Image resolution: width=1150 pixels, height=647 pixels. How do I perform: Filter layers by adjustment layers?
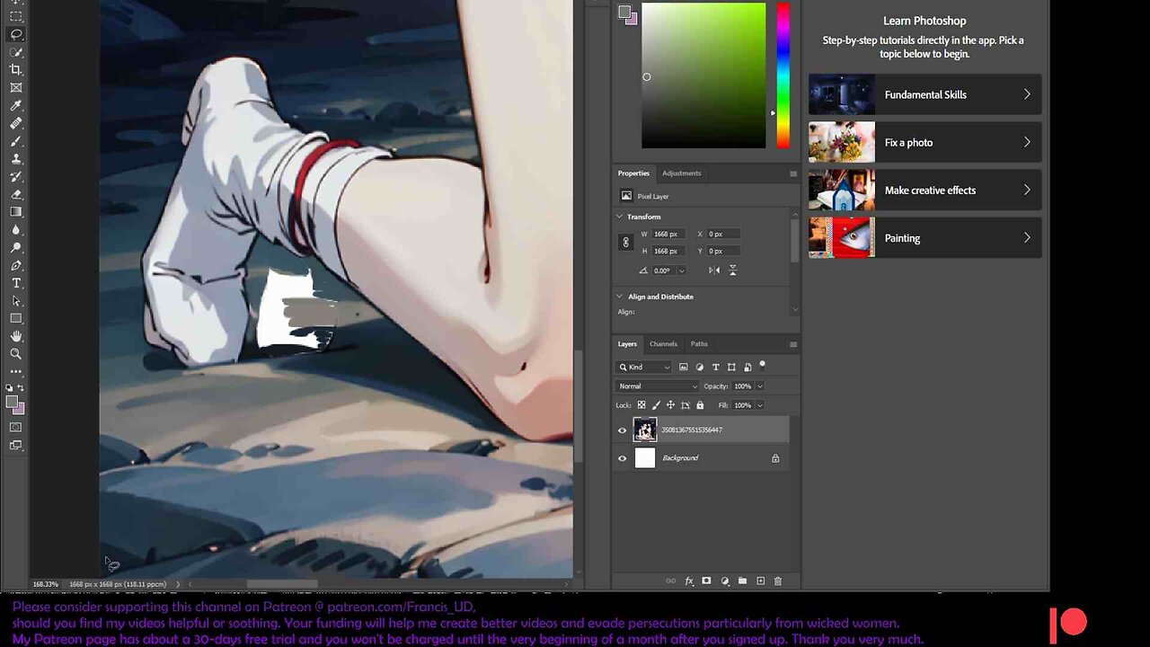700,367
